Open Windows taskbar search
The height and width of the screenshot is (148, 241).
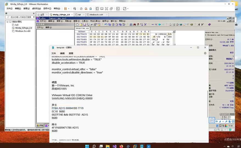(x=94, y=146)
